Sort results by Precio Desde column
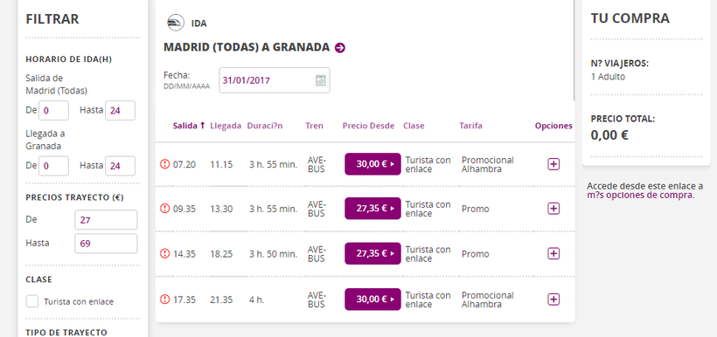This screenshot has width=717, height=337. pos(368,126)
